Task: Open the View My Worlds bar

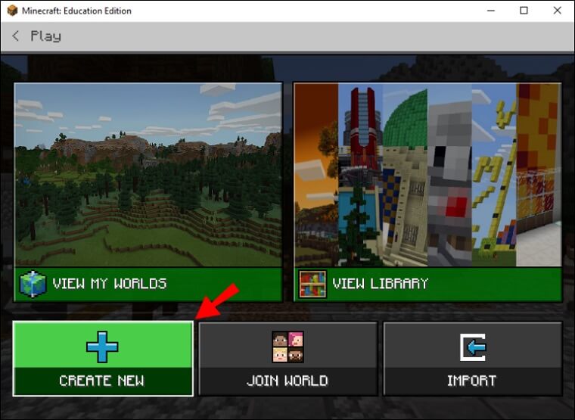Action: [x=148, y=285]
